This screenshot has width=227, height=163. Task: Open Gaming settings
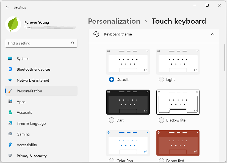click(x=41, y=134)
